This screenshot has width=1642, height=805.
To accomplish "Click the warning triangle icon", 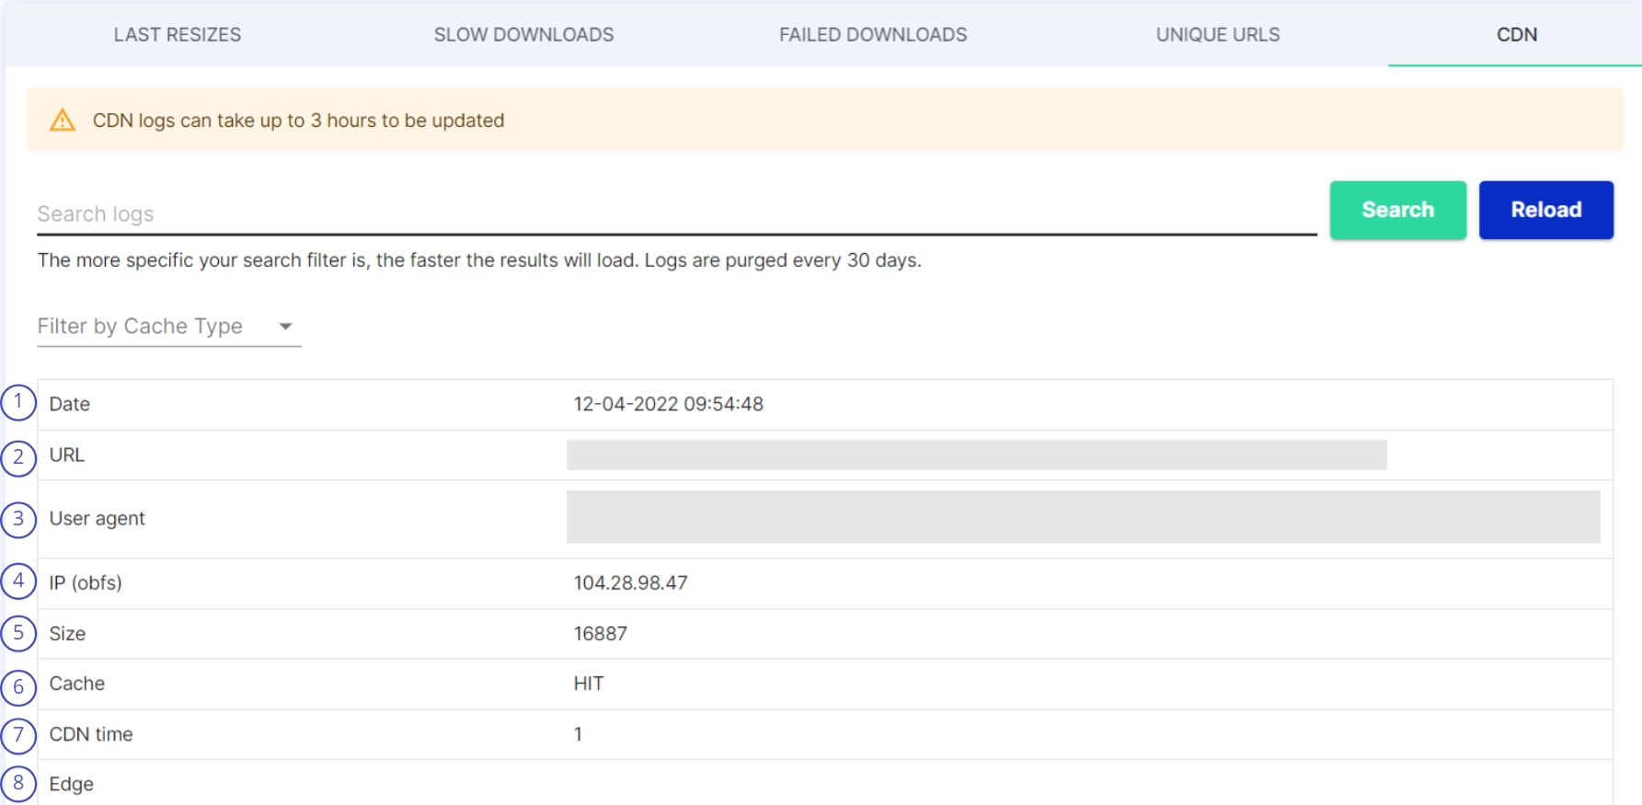I will click(x=63, y=121).
